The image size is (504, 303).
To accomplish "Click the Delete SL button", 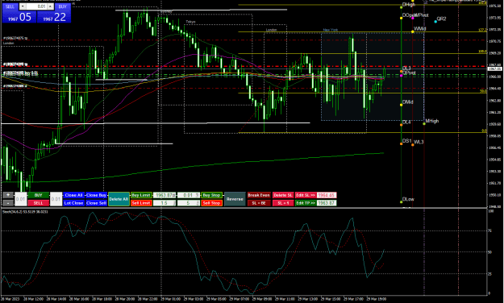I will click(x=283, y=195).
